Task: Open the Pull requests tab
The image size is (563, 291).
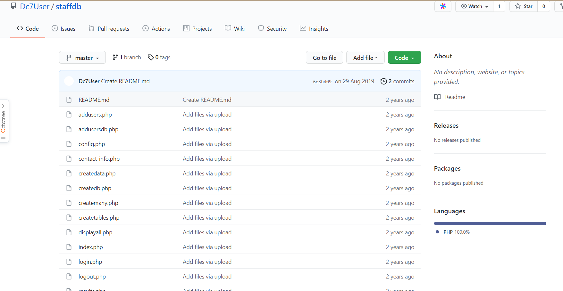Action: 109,28
